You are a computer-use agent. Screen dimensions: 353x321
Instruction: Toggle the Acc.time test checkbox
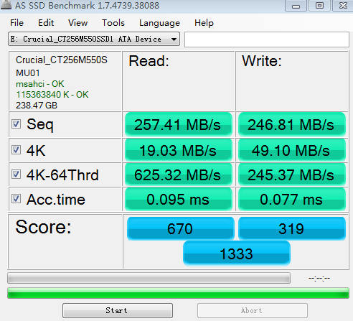tap(16, 199)
